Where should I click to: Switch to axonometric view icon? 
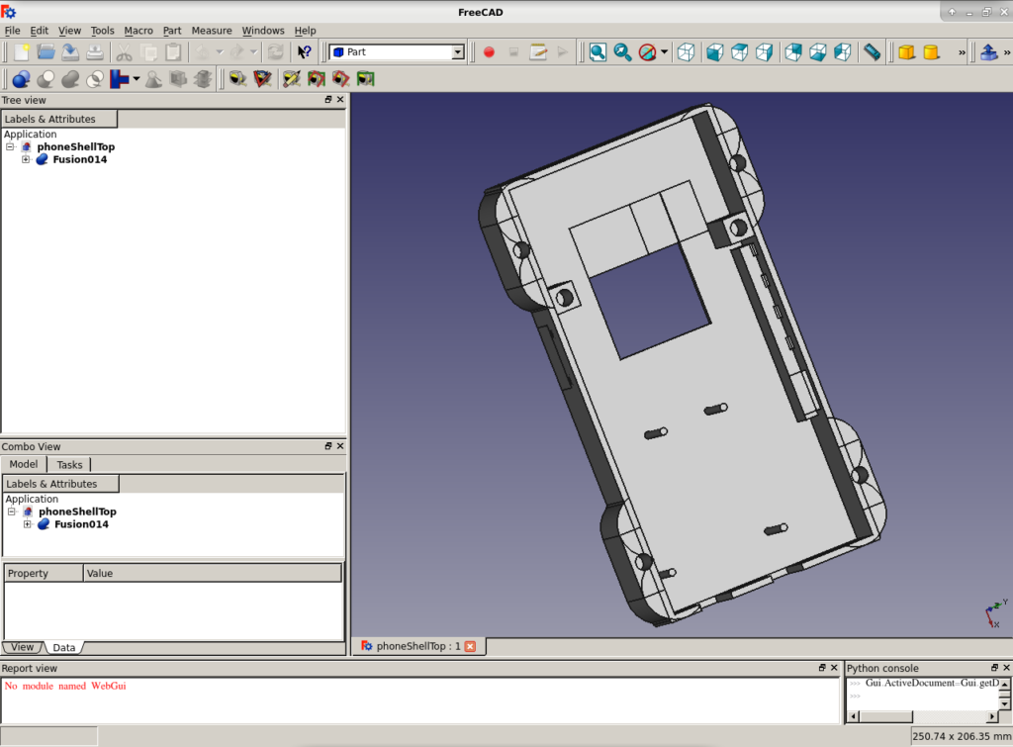pos(686,52)
